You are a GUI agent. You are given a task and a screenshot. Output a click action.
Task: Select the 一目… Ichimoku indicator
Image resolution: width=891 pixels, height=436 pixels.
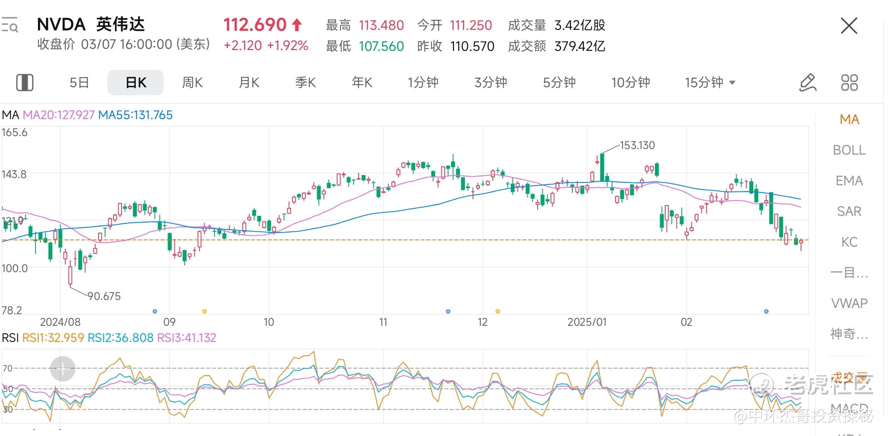coord(849,273)
